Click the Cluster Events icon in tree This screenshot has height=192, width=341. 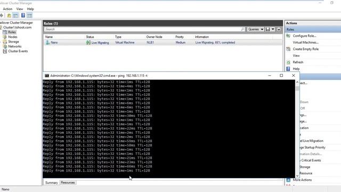coord(5,51)
